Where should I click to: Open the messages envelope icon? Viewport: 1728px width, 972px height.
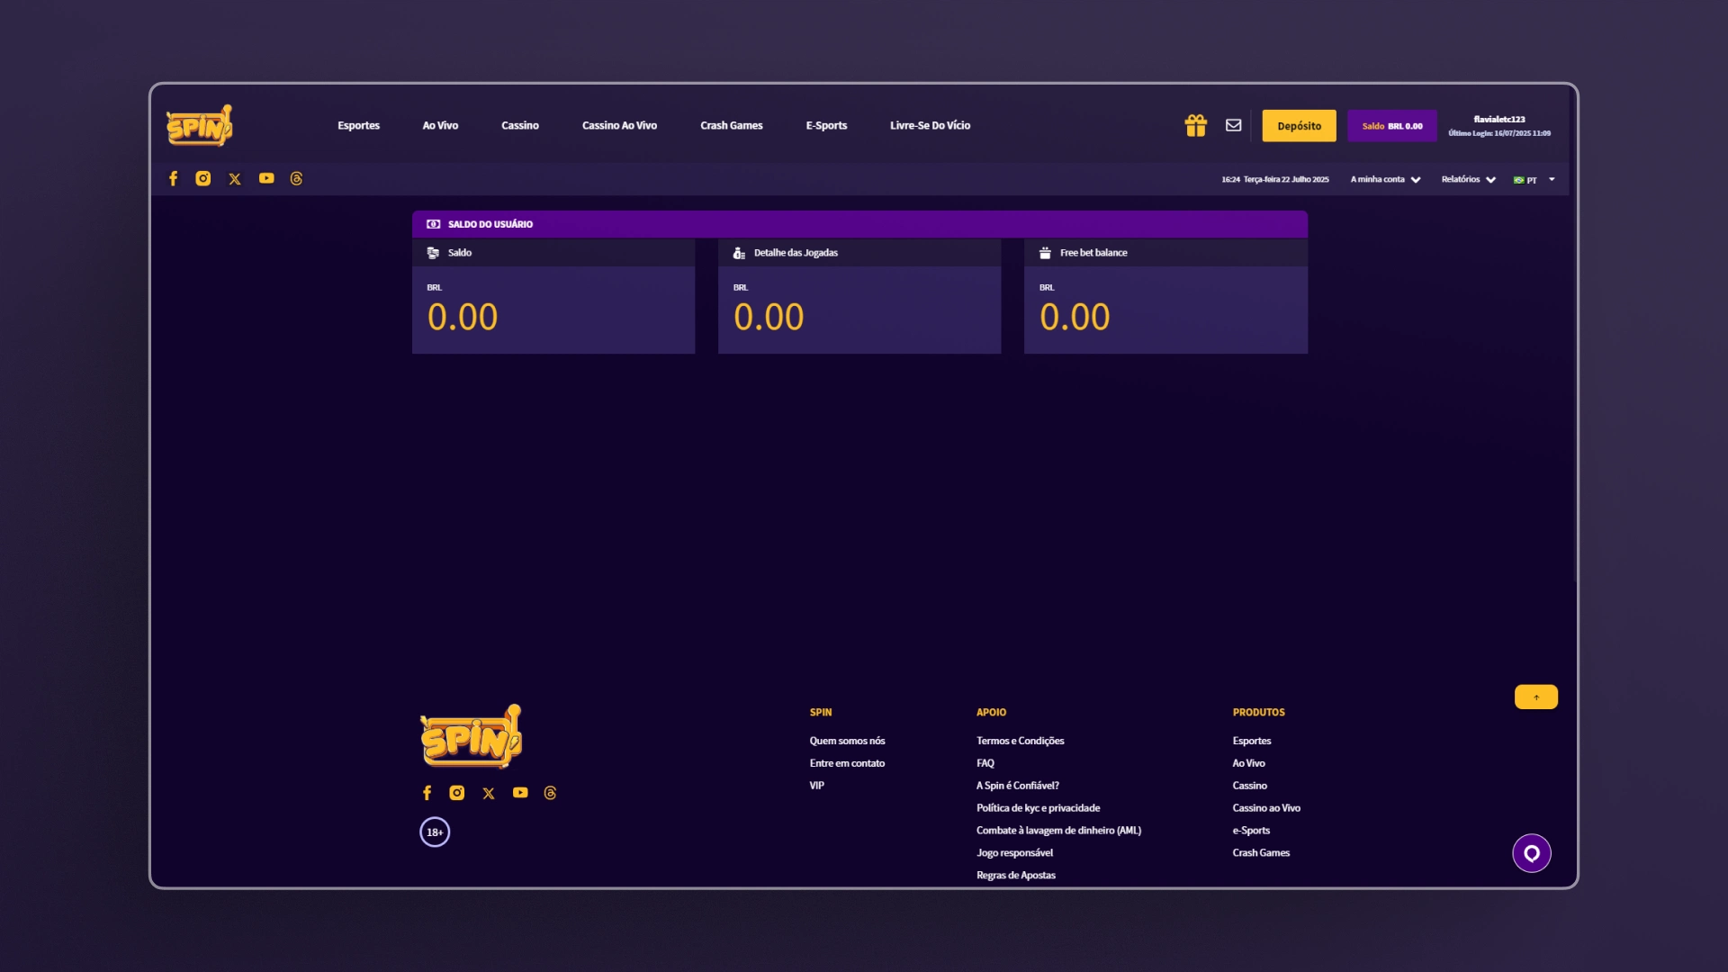coord(1233,125)
